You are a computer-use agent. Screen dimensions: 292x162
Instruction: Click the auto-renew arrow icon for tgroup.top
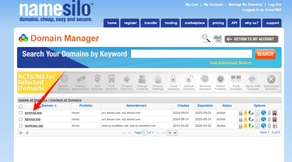[x=251, y=119]
